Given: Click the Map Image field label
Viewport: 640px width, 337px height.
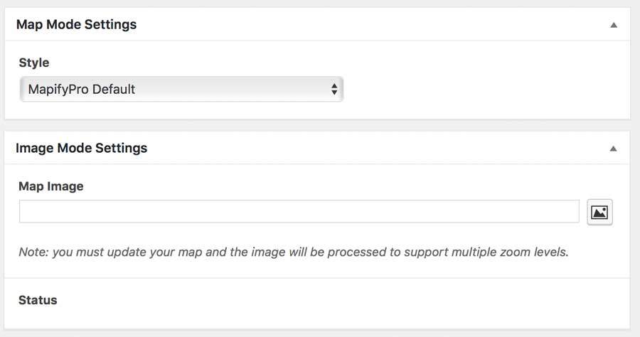Looking at the screenshot, I should coord(50,186).
